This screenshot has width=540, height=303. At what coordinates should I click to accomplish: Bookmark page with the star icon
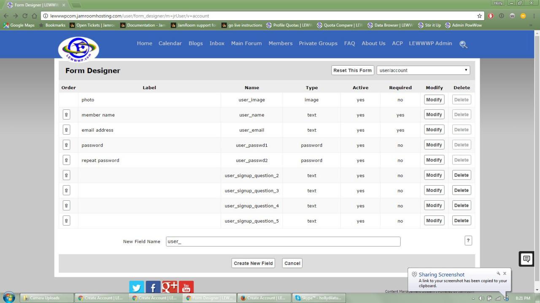pyautogui.click(x=479, y=16)
